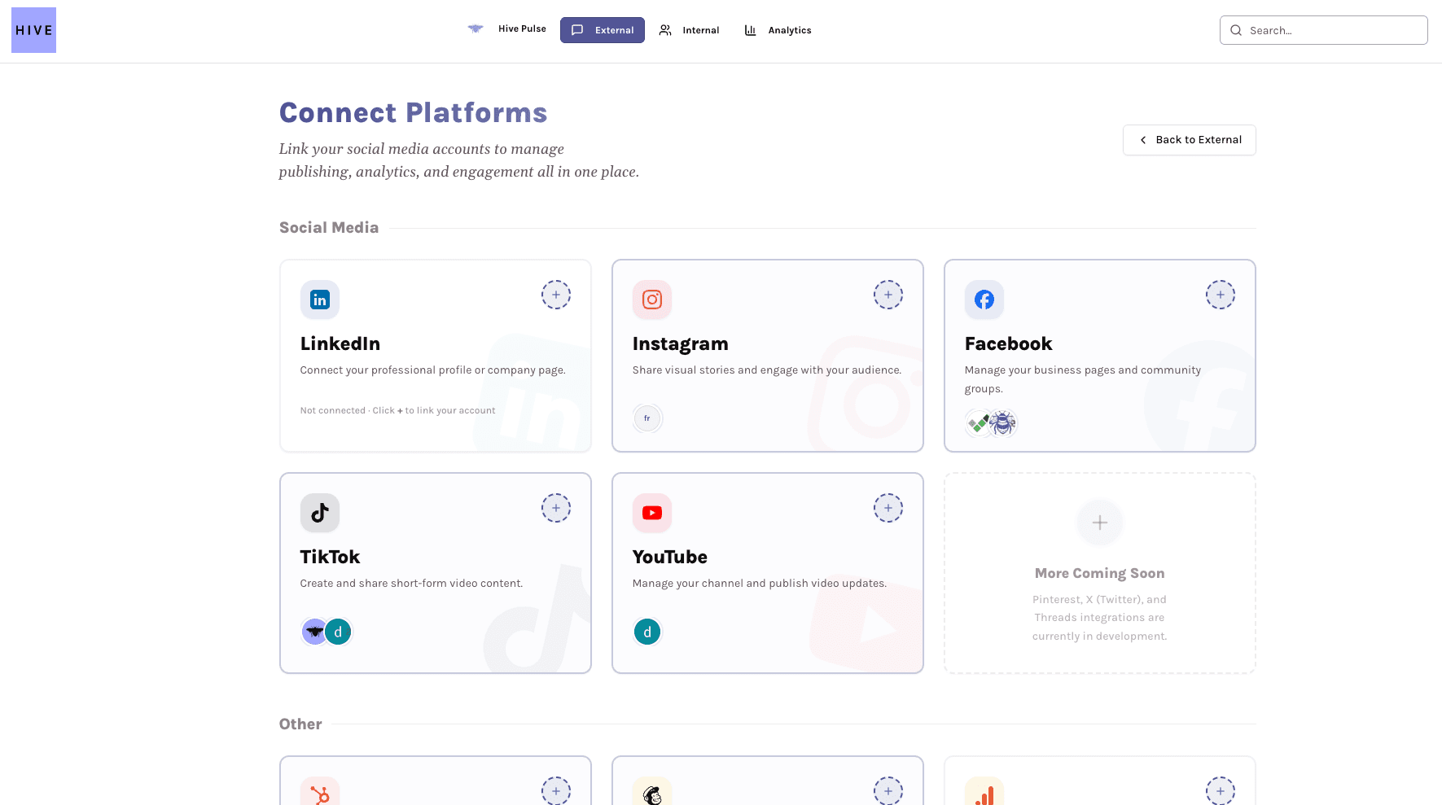The width and height of the screenshot is (1442, 805).
Task: Add a TikTok account with plus icon
Action: coord(556,508)
